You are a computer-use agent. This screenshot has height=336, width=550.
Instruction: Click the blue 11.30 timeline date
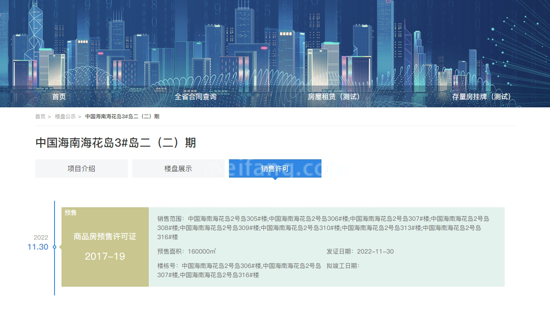click(x=38, y=247)
